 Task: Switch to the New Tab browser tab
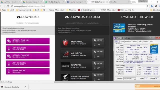coord(119,2)
